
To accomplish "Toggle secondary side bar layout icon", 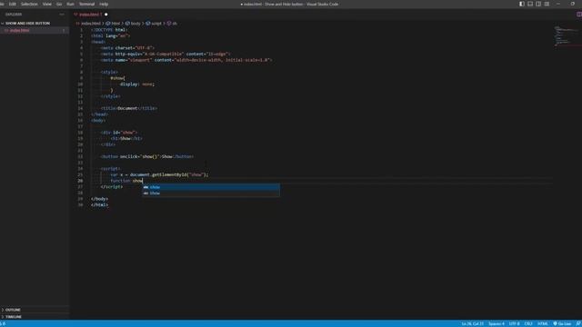I will tap(538, 4).
